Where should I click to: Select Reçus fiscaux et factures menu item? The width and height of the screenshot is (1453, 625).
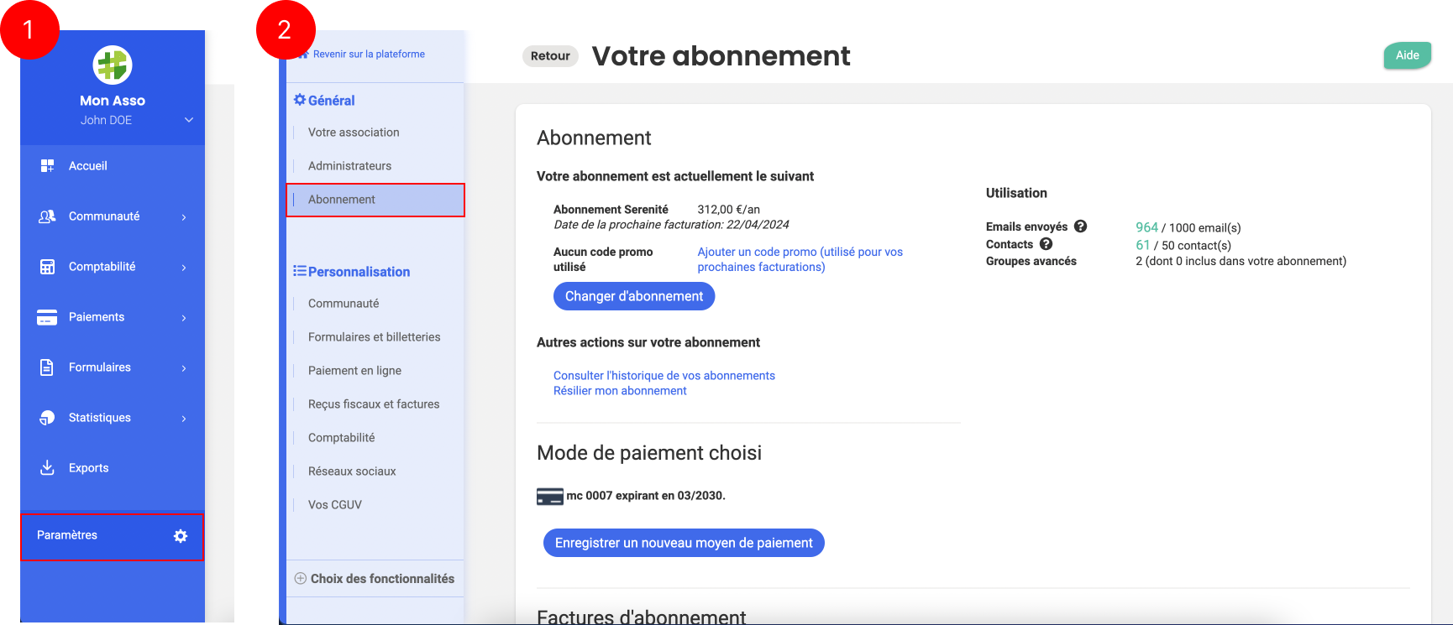[x=374, y=404]
